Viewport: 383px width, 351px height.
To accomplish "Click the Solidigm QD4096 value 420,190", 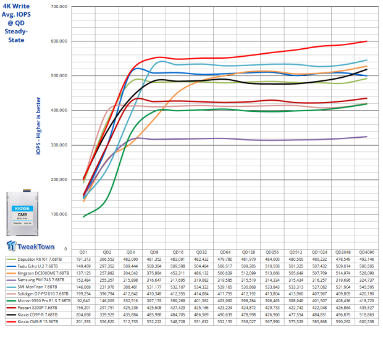I will point(367,294).
